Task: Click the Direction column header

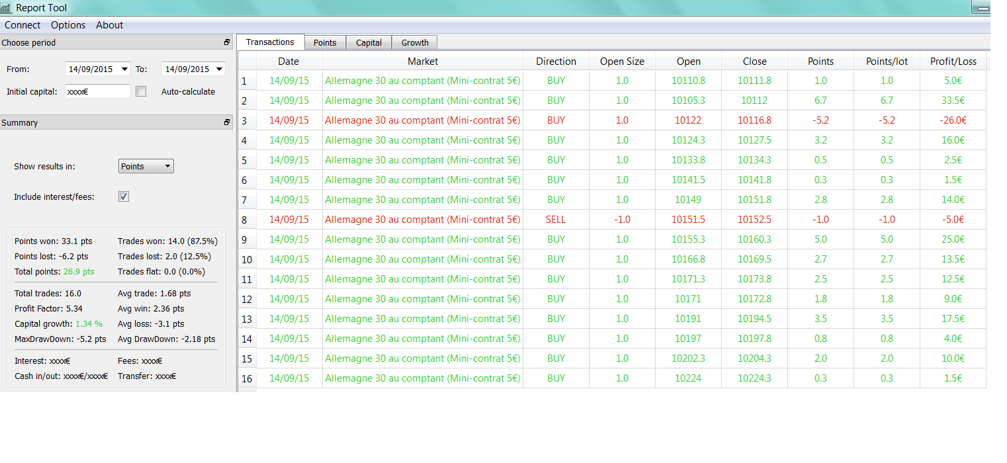Action: click(556, 62)
